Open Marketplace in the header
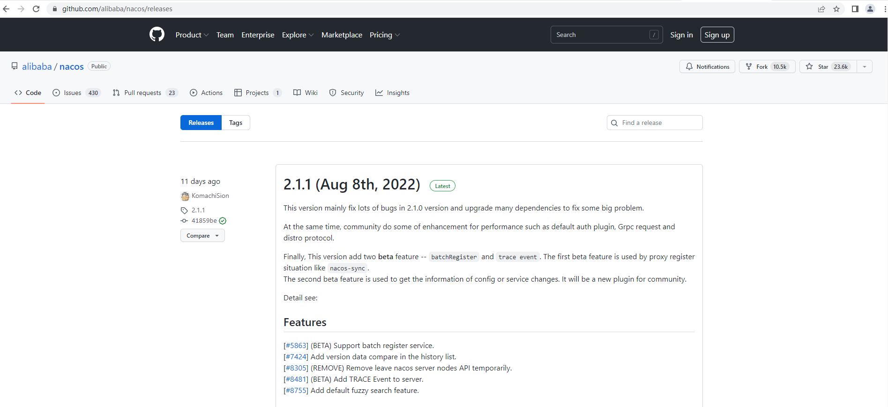Image resolution: width=888 pixels, height=407 pixels. (x=342, y=35)
